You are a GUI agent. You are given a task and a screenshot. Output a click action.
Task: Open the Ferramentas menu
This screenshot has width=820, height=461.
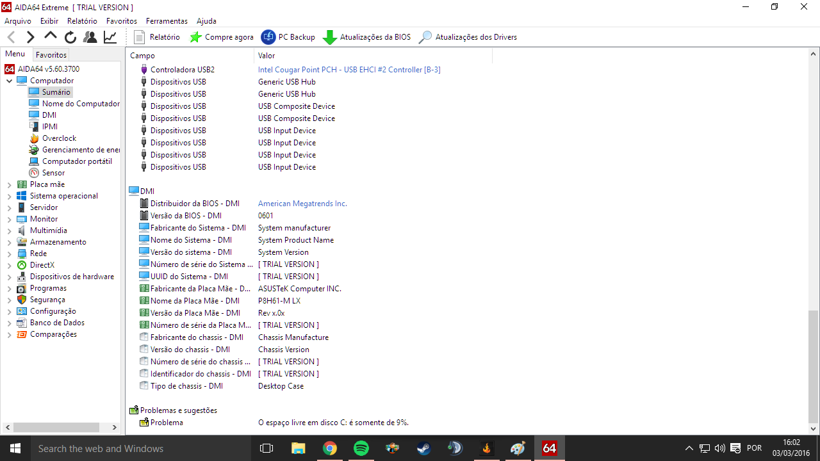(x=167, y=21)
